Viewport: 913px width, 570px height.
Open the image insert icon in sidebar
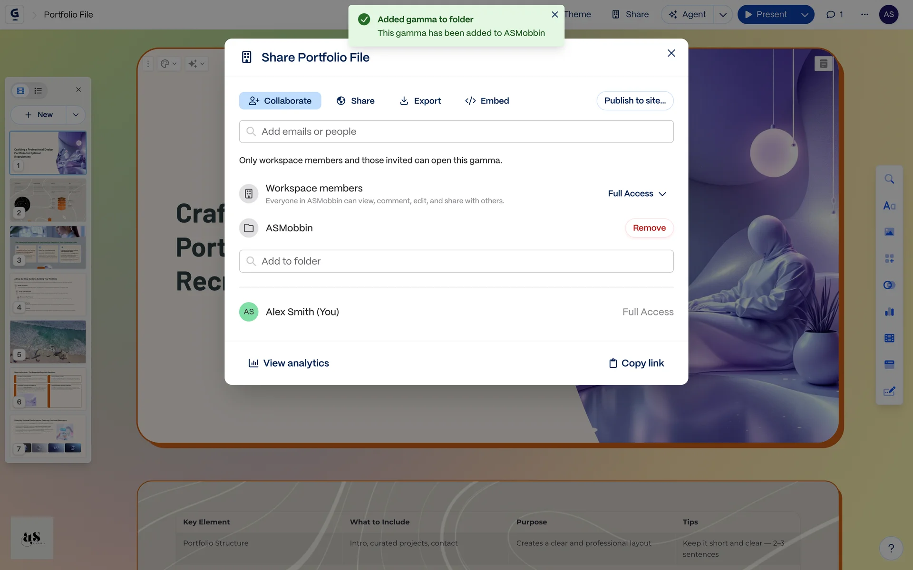(889, 232)
